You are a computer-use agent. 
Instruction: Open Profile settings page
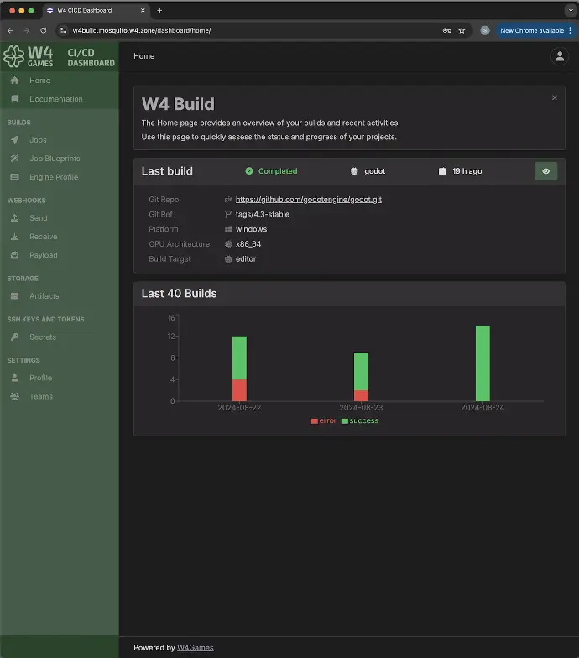(40, 378)
